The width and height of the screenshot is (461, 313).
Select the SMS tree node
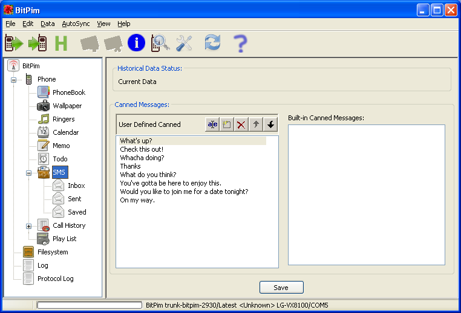pos(60,172)
